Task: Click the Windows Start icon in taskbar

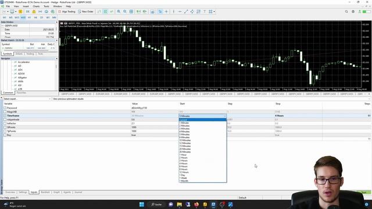Action: pos(142,204)
